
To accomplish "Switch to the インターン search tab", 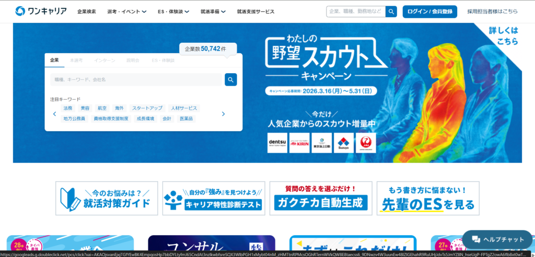I will [x=105, y=61].
